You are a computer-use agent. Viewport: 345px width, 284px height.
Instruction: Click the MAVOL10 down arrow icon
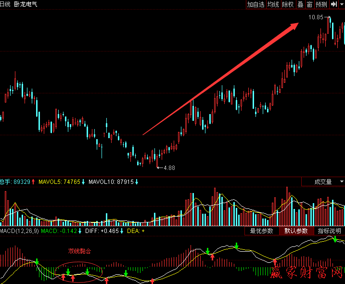tap(137, 182)
